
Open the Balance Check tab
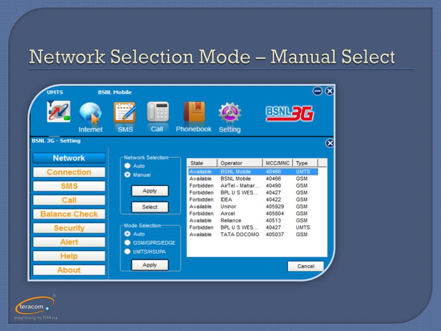[69, 214]
